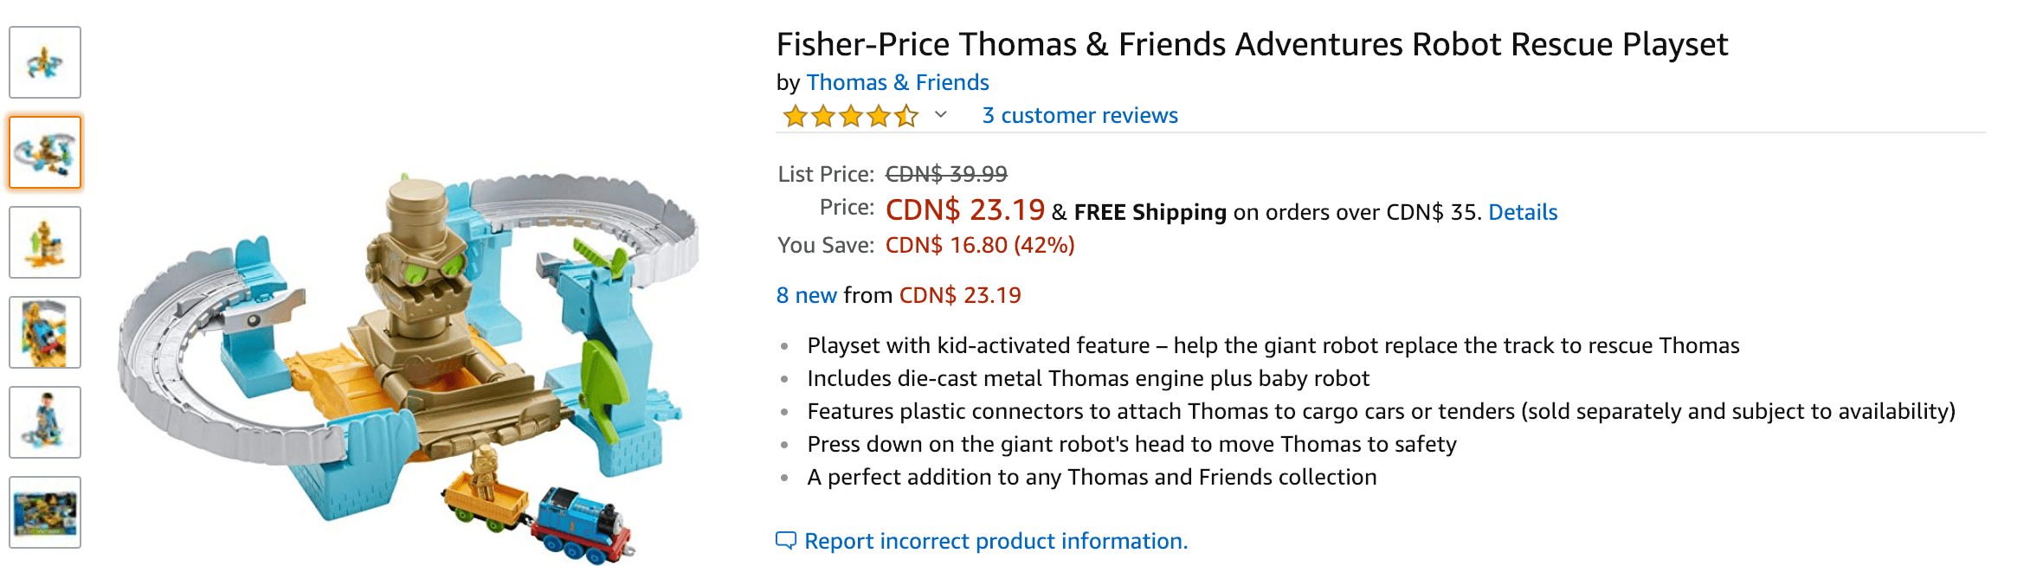Click the Details link for free shipping
The height and width of the screenshot is (566, 2017).
pyautogui.click(x=1523, y=212)
